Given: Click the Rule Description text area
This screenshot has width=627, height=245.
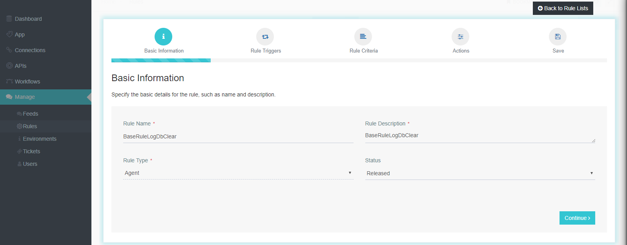Looking at the screenshot, I should tap(479, 136).
